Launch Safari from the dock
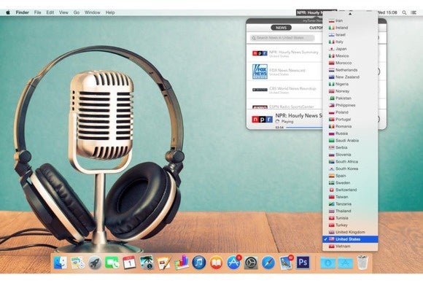The height and width of the screenshot is (283, 423). [x=268, y=263]
